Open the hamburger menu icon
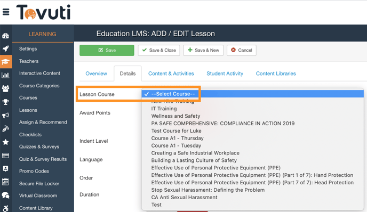Image resolution: width=367 pixels, height=212 pixels. click(6, 12)
